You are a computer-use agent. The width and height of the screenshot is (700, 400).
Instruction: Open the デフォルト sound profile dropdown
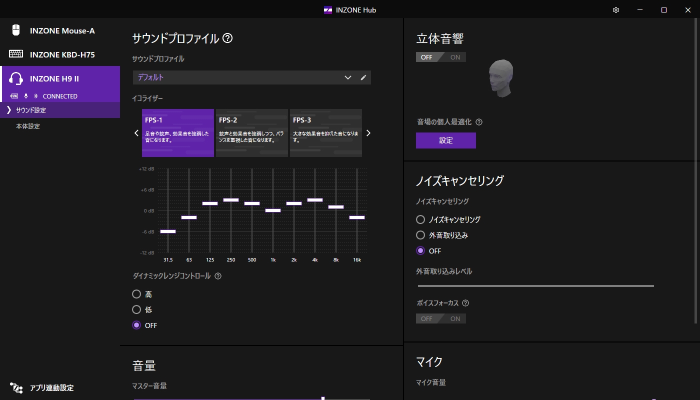click(x=252, y=77)
